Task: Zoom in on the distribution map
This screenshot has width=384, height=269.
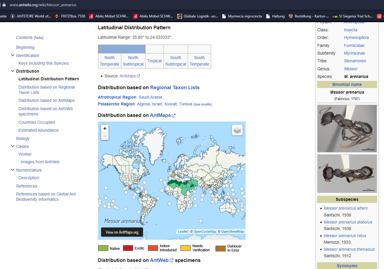Action: [x=105, y=128]
